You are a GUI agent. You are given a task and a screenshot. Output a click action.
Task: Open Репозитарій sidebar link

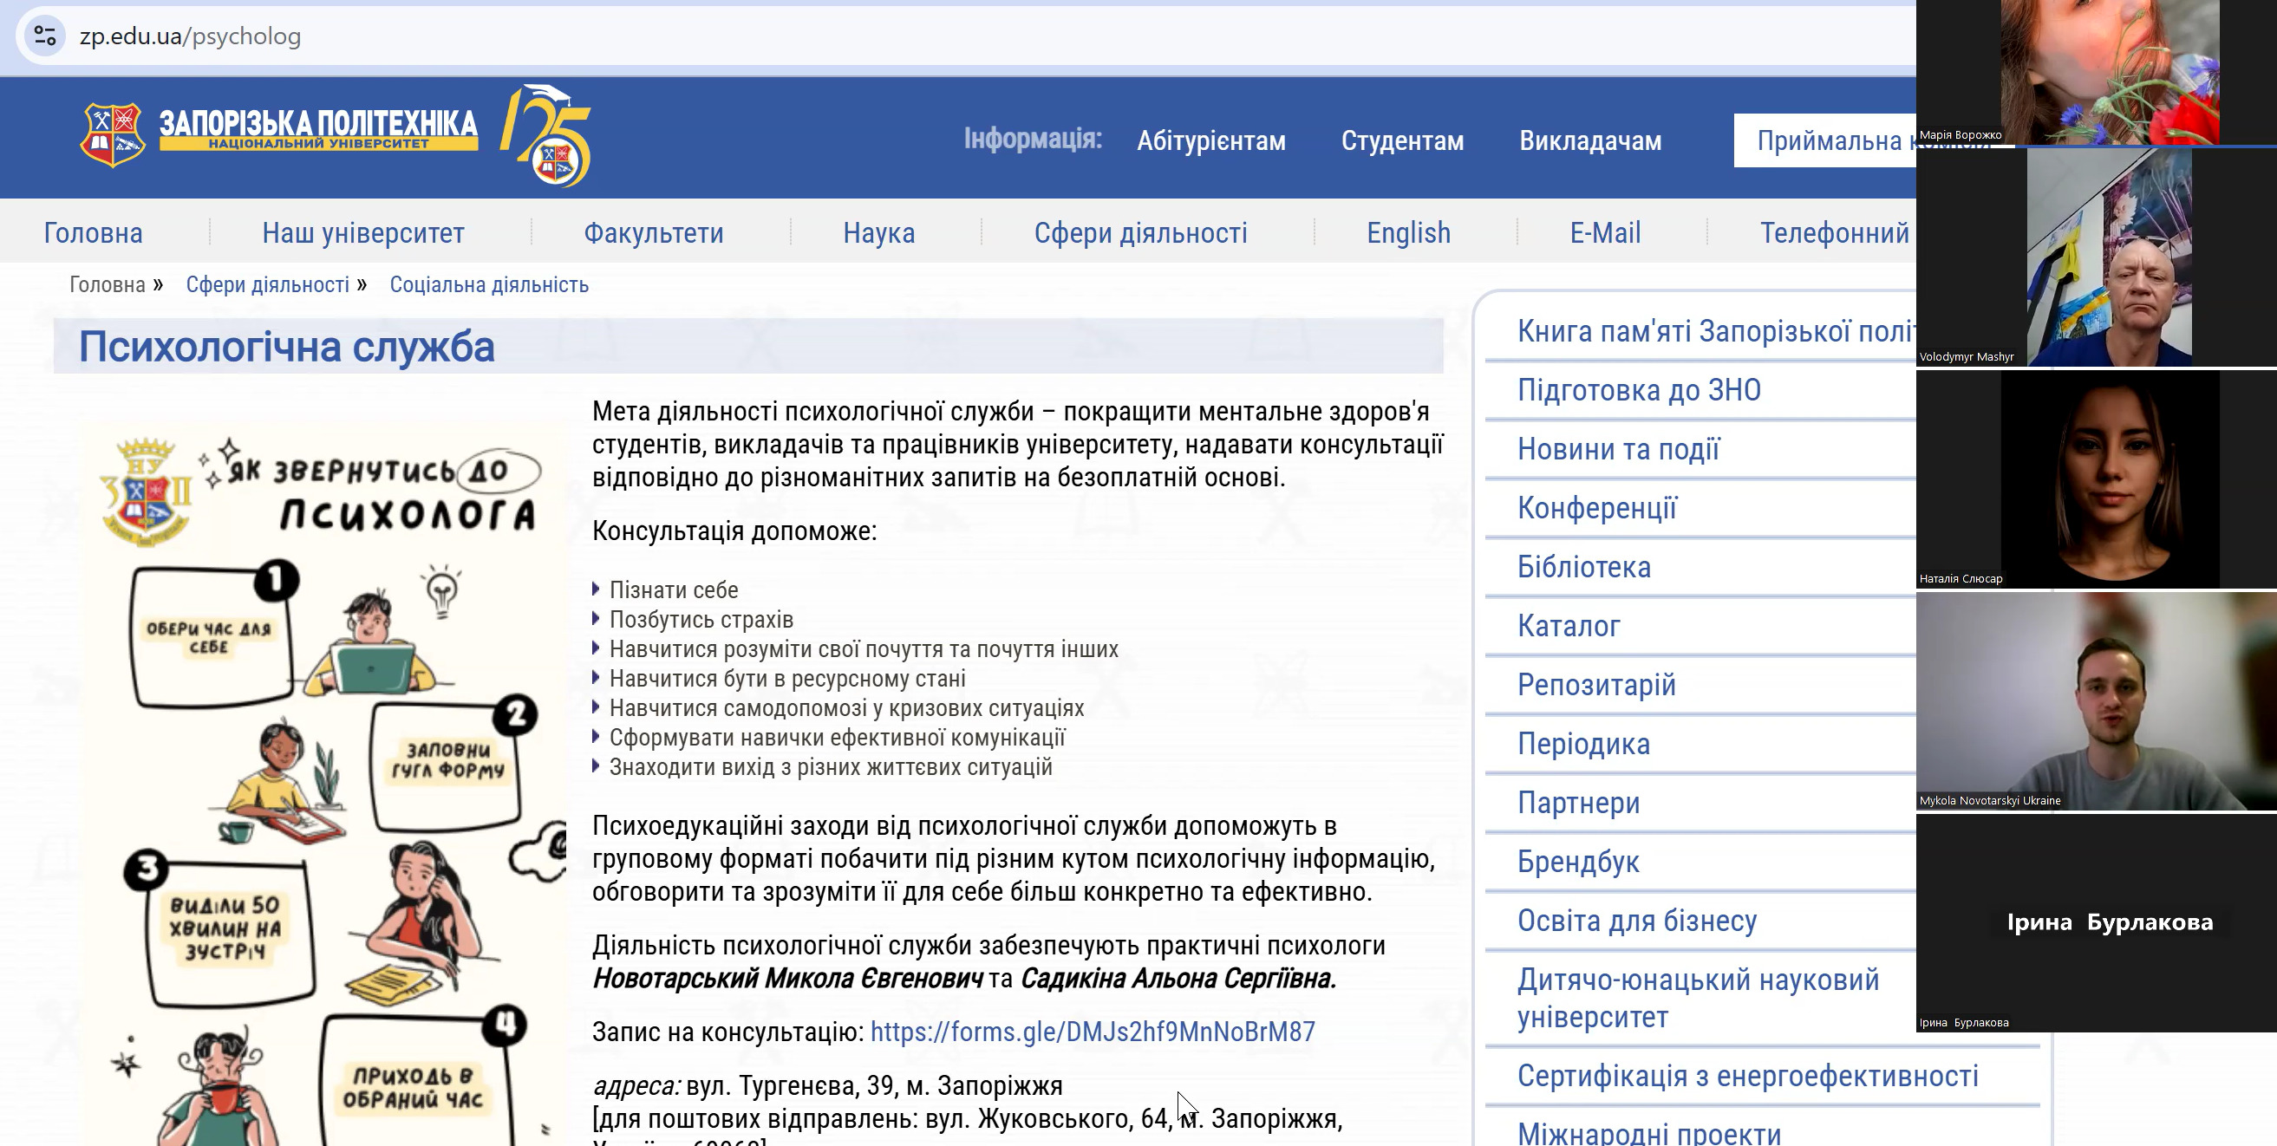1595,685
